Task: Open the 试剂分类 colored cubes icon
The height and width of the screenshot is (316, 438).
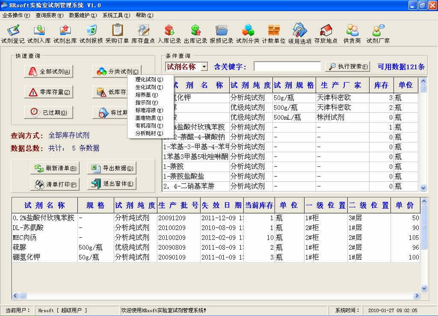Action: (248, 34)
